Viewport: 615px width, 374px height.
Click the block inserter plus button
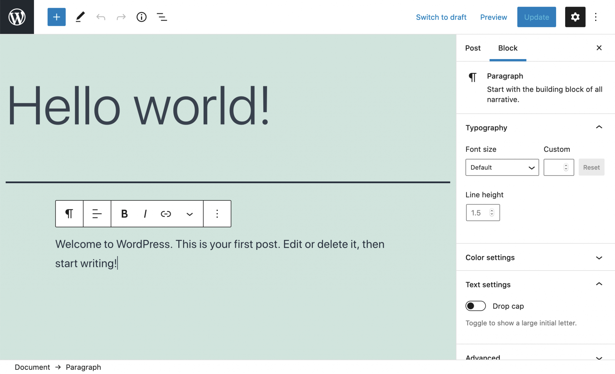click(x=56, y=17)
